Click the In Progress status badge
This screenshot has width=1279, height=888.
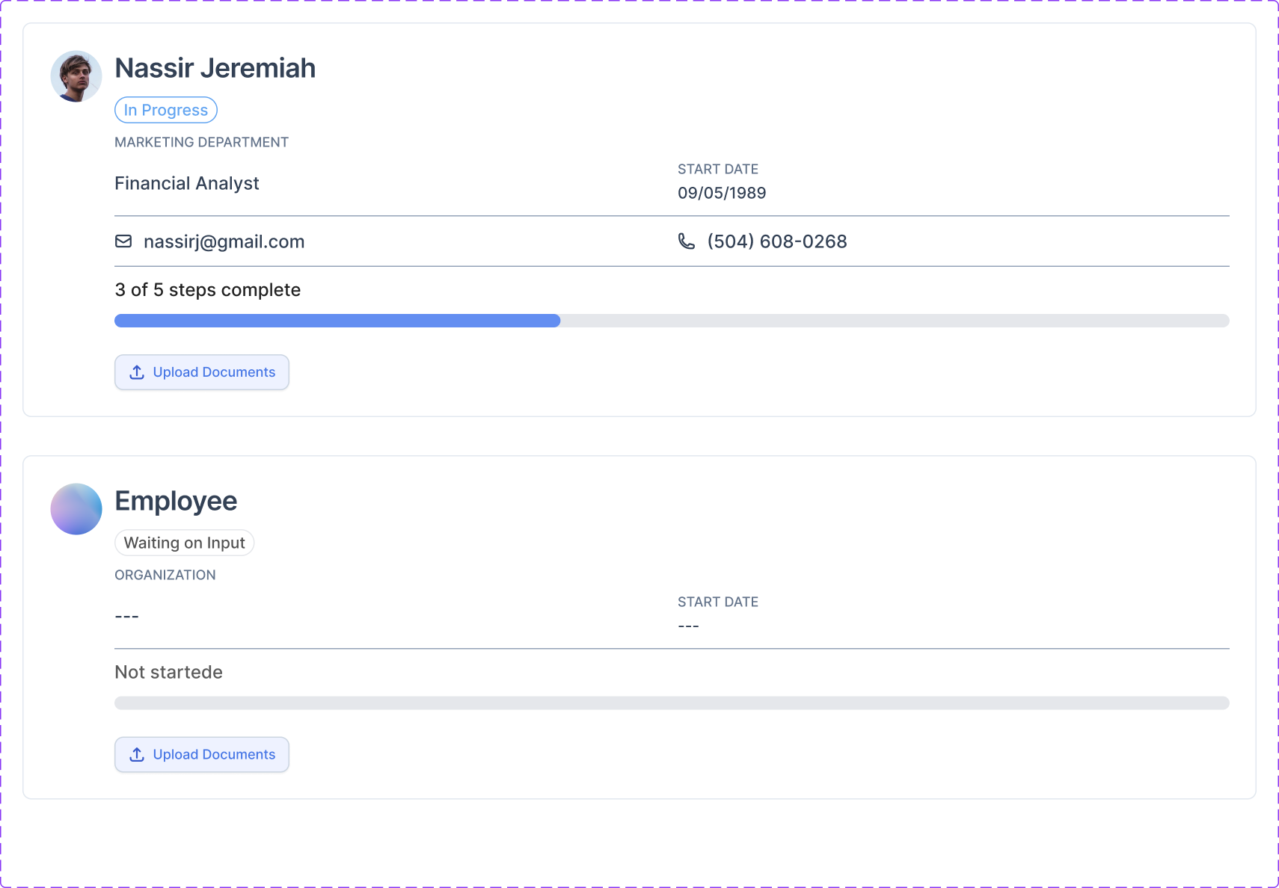coord(166,110)
